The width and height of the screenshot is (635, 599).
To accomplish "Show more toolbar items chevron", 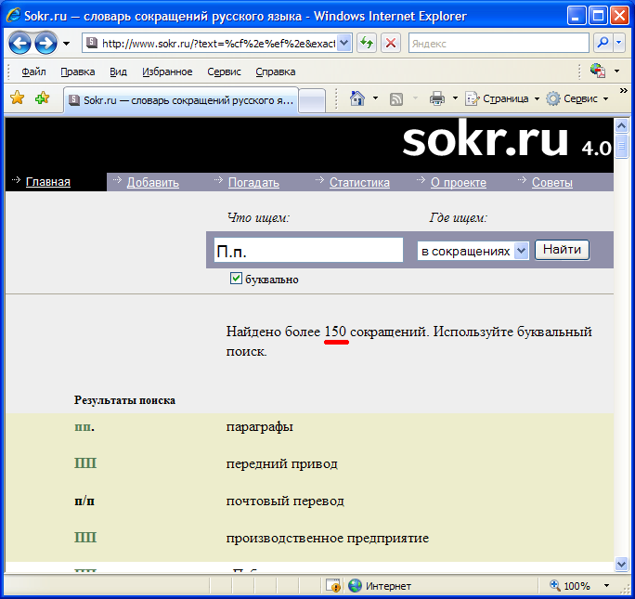I will coord(624,91).
